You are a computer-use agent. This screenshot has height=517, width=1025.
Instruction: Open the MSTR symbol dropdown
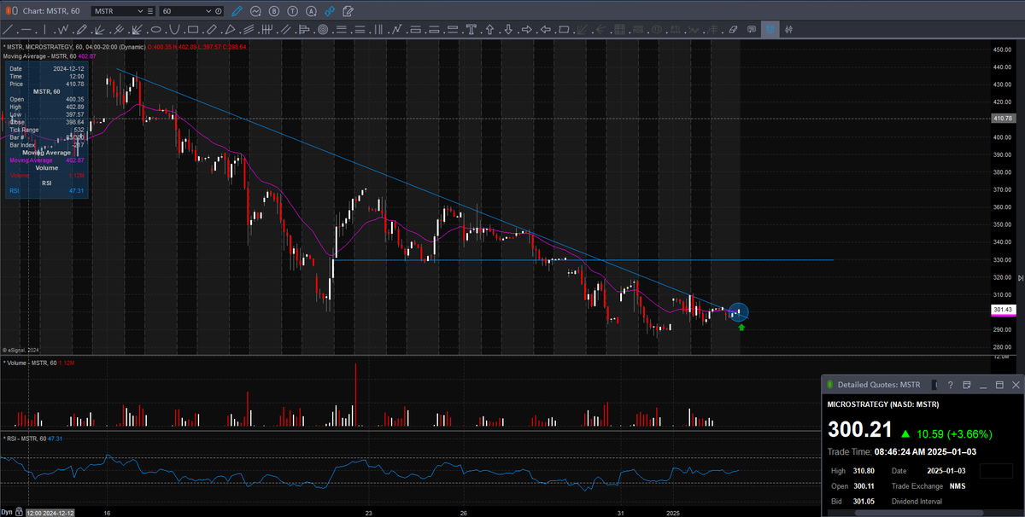pyautogui.click(x=141, y=11)
